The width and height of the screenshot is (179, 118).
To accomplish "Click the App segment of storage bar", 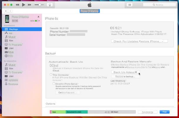I will 59,112.
